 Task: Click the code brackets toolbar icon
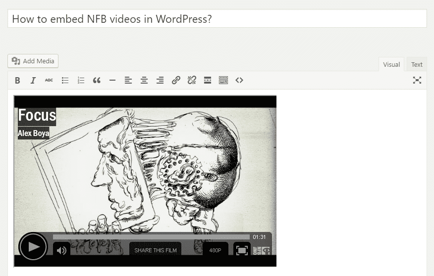(239, 81)
